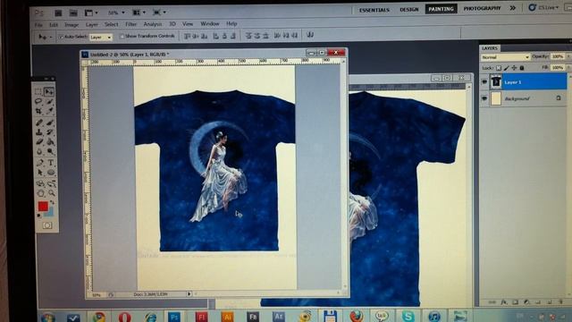Select the Path Selection tool
Image resolution: width=572 pixels, height=322 pixels.
coord(39,173)
